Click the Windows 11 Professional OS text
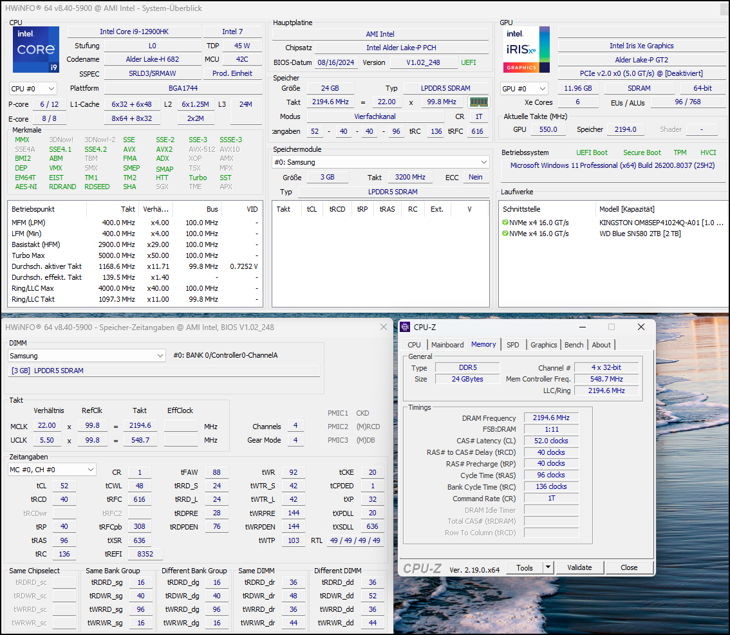Screen dimensions: 730x635 (x=612, y=165)
